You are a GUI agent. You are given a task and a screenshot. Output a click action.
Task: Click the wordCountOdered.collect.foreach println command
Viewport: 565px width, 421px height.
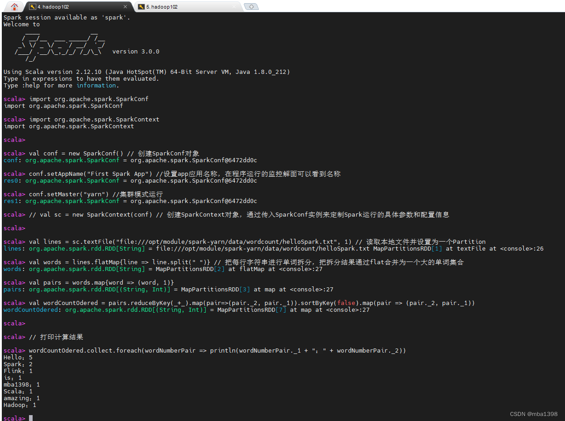[x=205, y=351]
